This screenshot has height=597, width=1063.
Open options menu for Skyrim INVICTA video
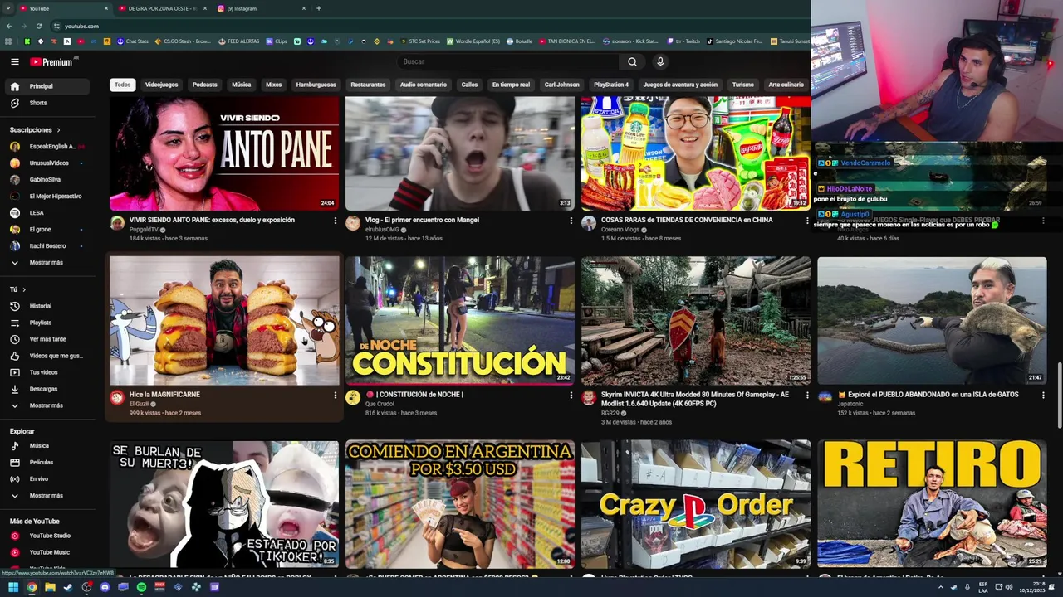(x=806, y=395)
